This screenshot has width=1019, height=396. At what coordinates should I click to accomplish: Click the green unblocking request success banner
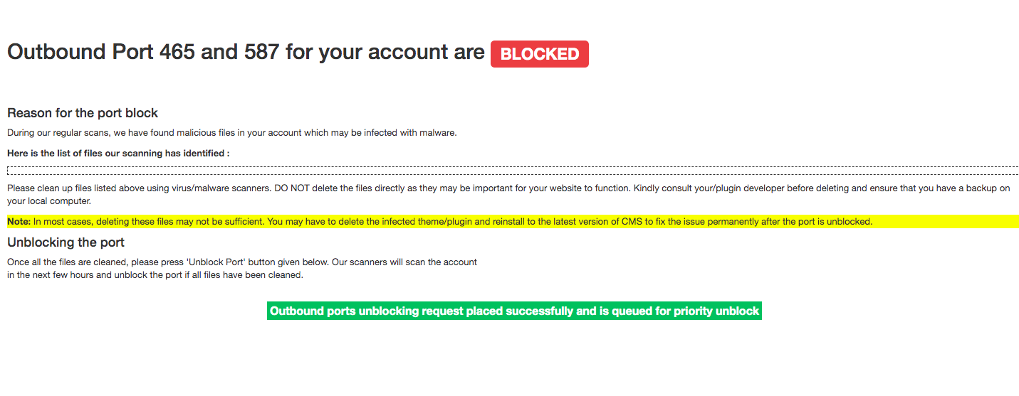tap(514, 311)
